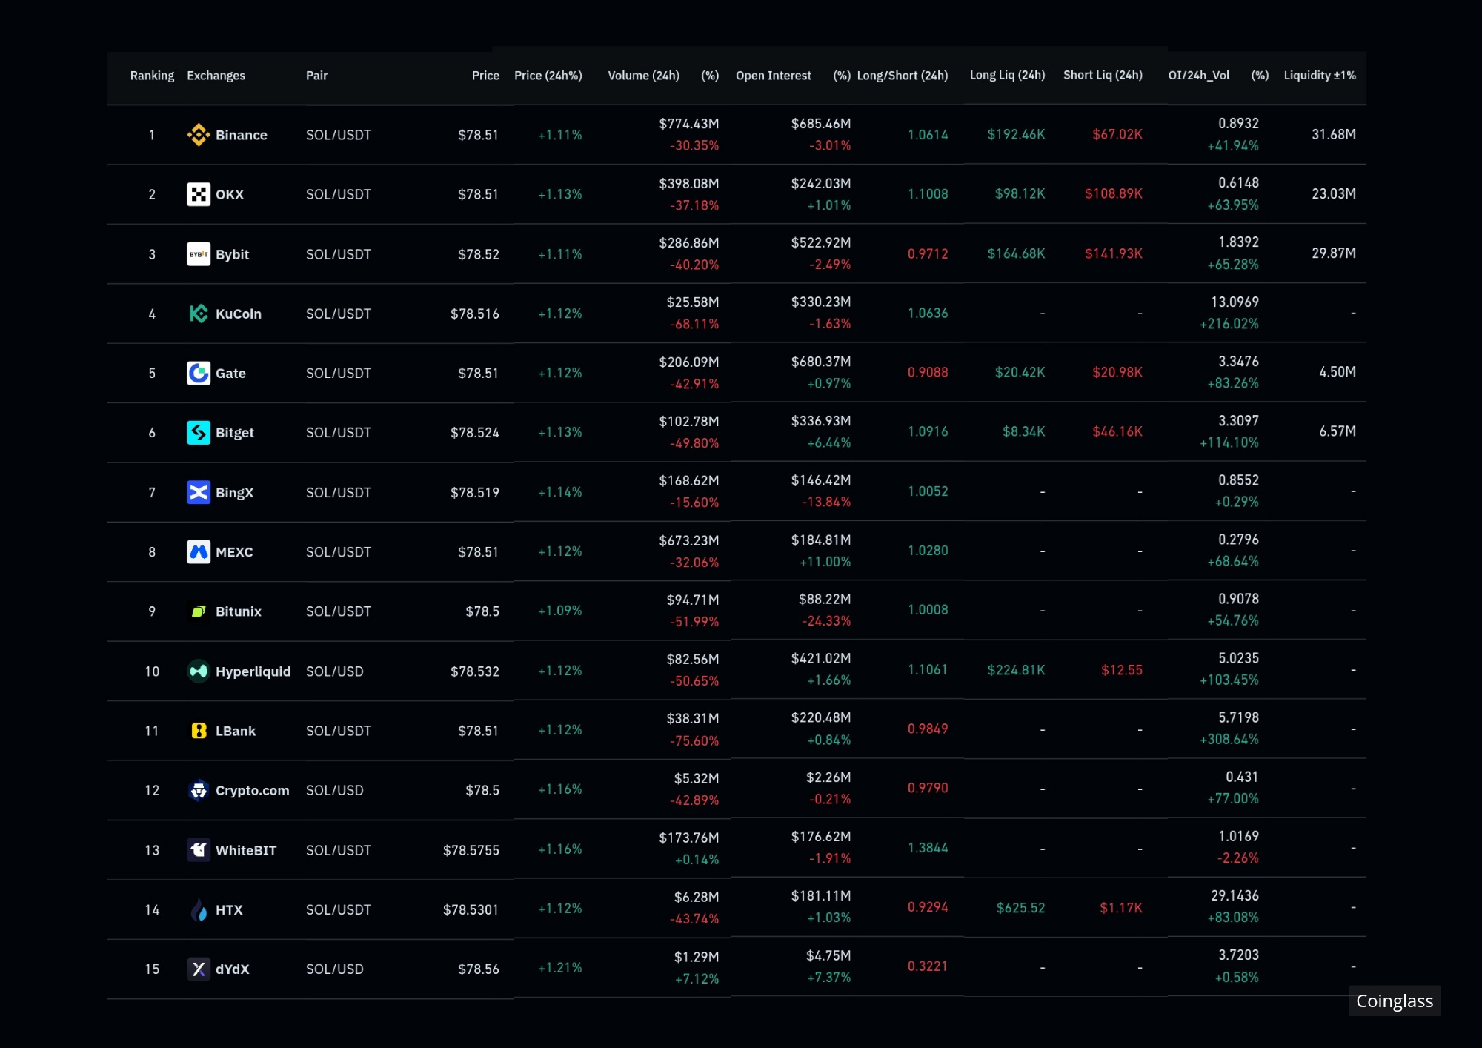Select Bybit long/short ratio 0.9712
This screenshot has height=1048, width=1482.
[x=928, y=253]
